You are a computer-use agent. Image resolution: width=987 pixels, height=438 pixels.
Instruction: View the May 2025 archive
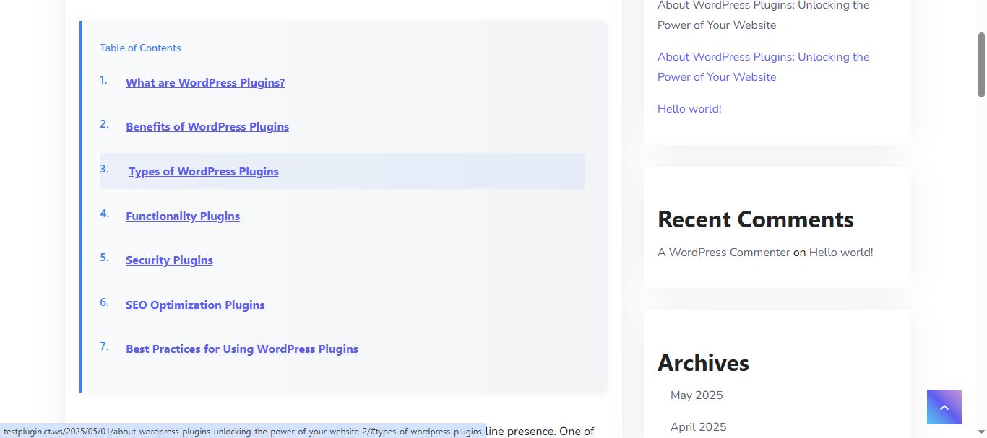pos(697,395)
